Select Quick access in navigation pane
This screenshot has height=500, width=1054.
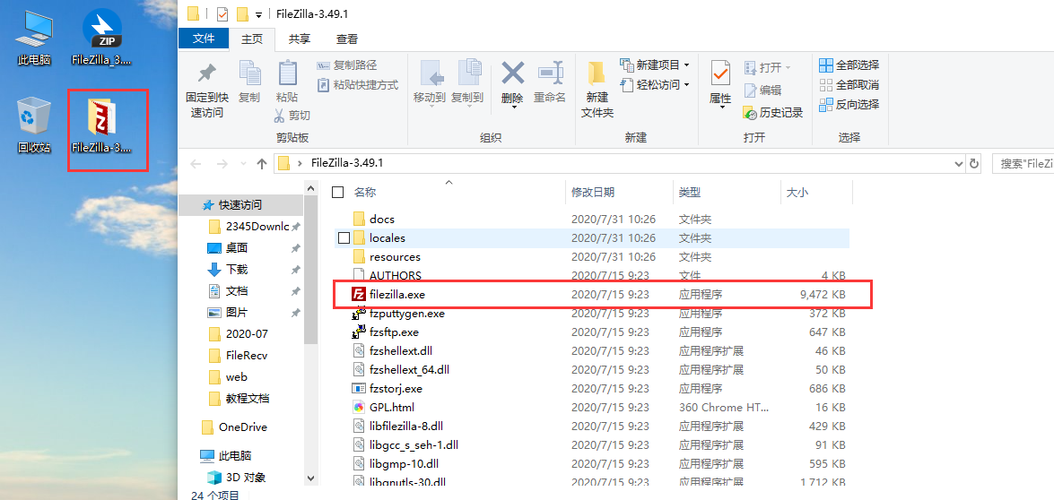coord(240,204)
